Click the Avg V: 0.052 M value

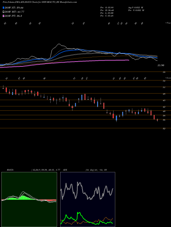click(x=136, y=8)
